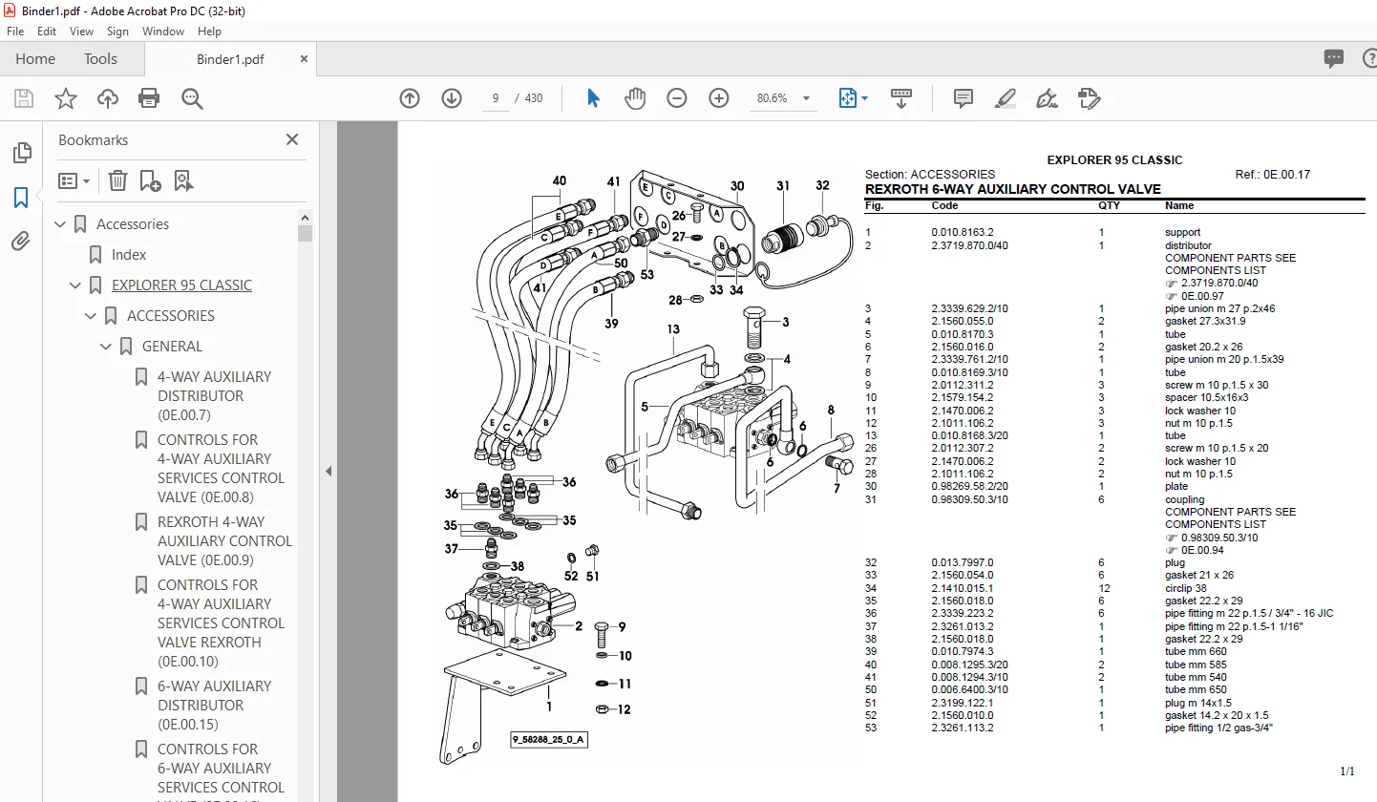This screenshot has height=802, width=1377.
Task: Collapse the ACCESSORIES sub-bookmark
Action: coord(92,316)
